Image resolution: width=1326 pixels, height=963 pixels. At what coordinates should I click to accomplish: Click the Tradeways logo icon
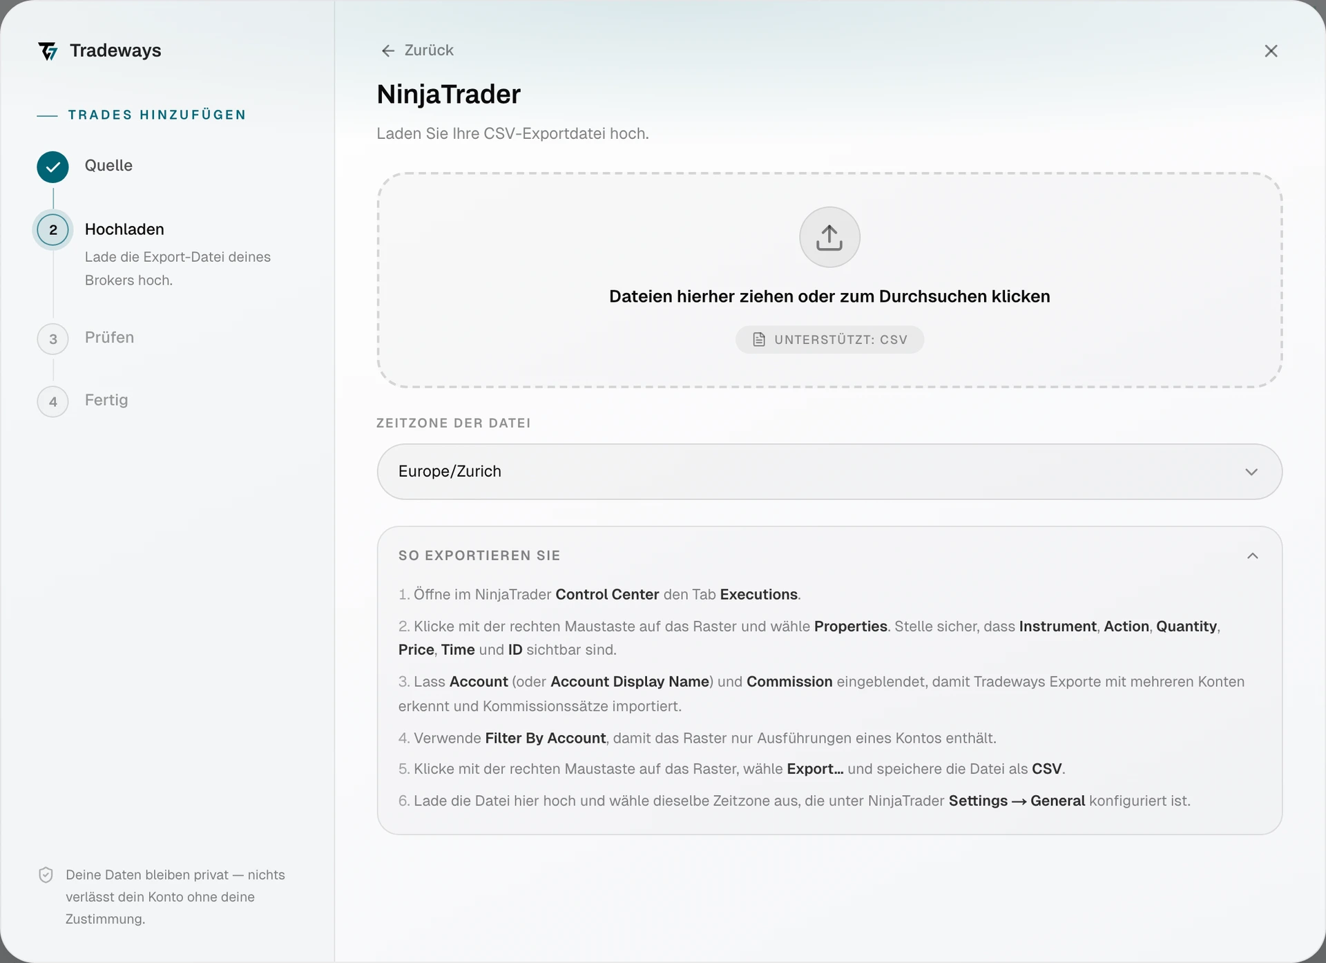click(48, 51)
